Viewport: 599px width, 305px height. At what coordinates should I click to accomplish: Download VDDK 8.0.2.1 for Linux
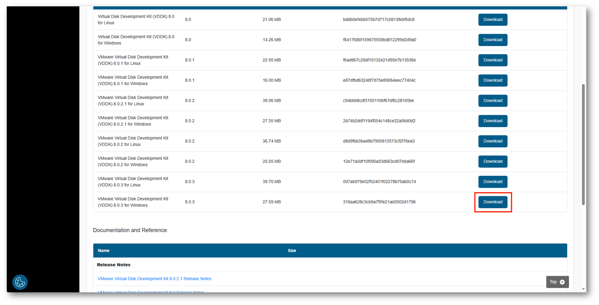pos(493,101)
